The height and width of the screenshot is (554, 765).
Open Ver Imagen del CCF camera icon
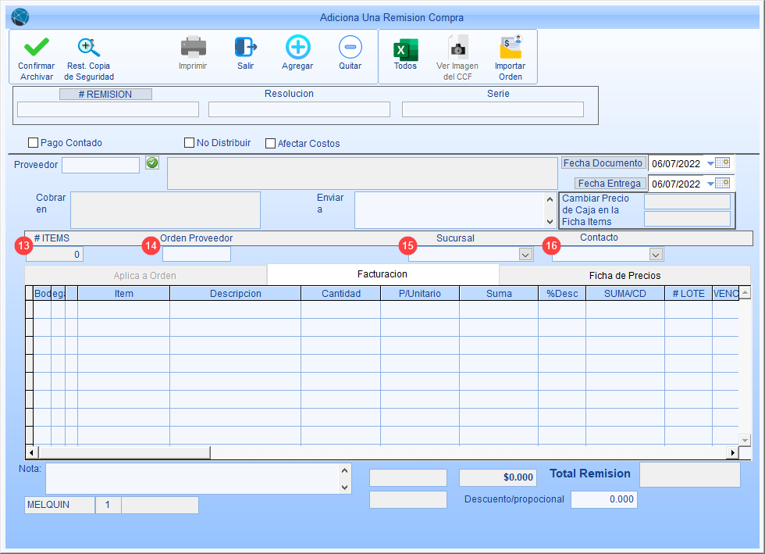pyautogui.click(x=457, y=48)
